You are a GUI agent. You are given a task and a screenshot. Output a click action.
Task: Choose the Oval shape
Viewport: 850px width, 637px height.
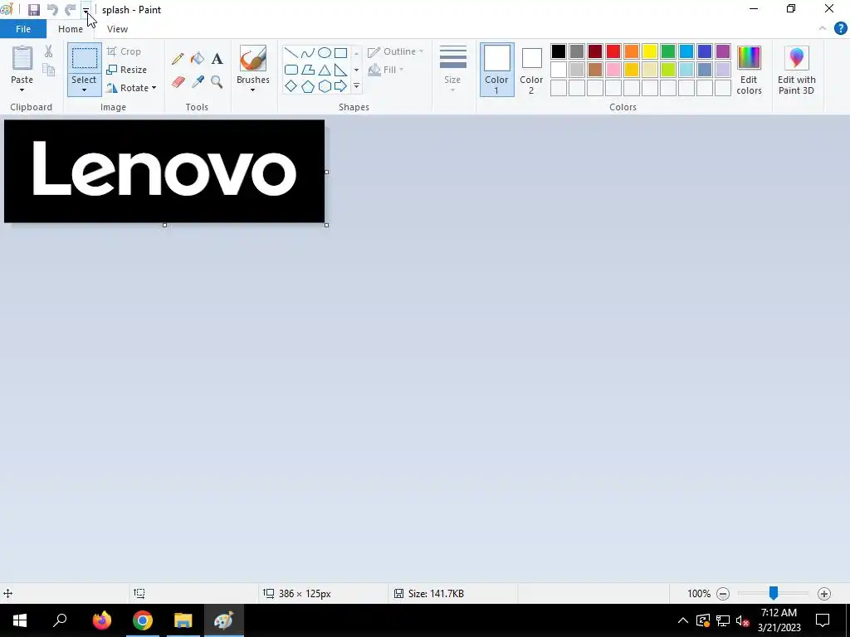pos(325,53)
